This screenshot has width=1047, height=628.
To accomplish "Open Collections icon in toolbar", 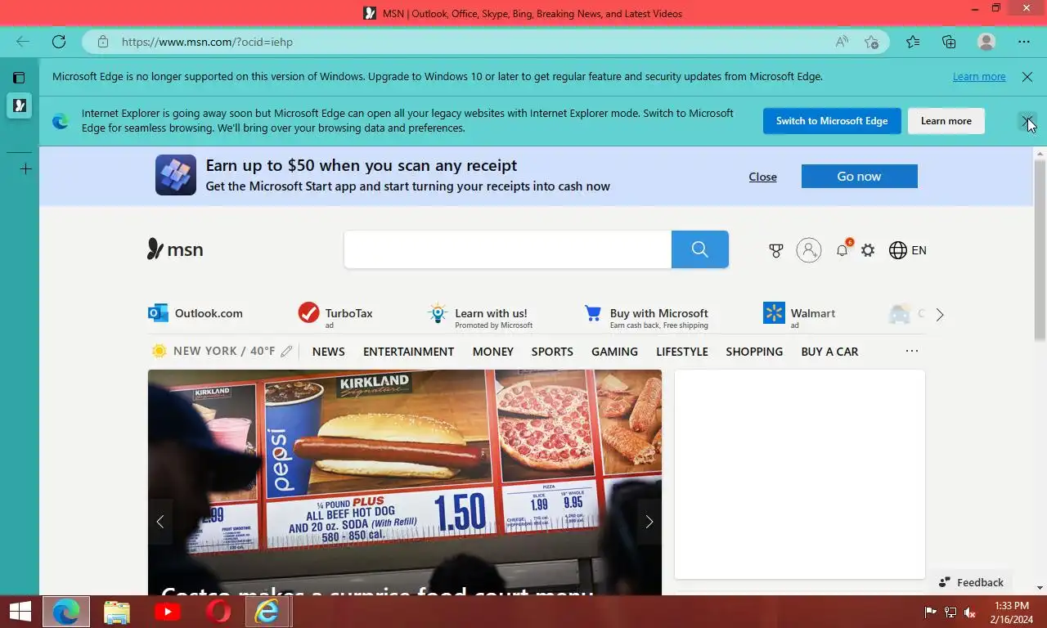I will (949, 42).
